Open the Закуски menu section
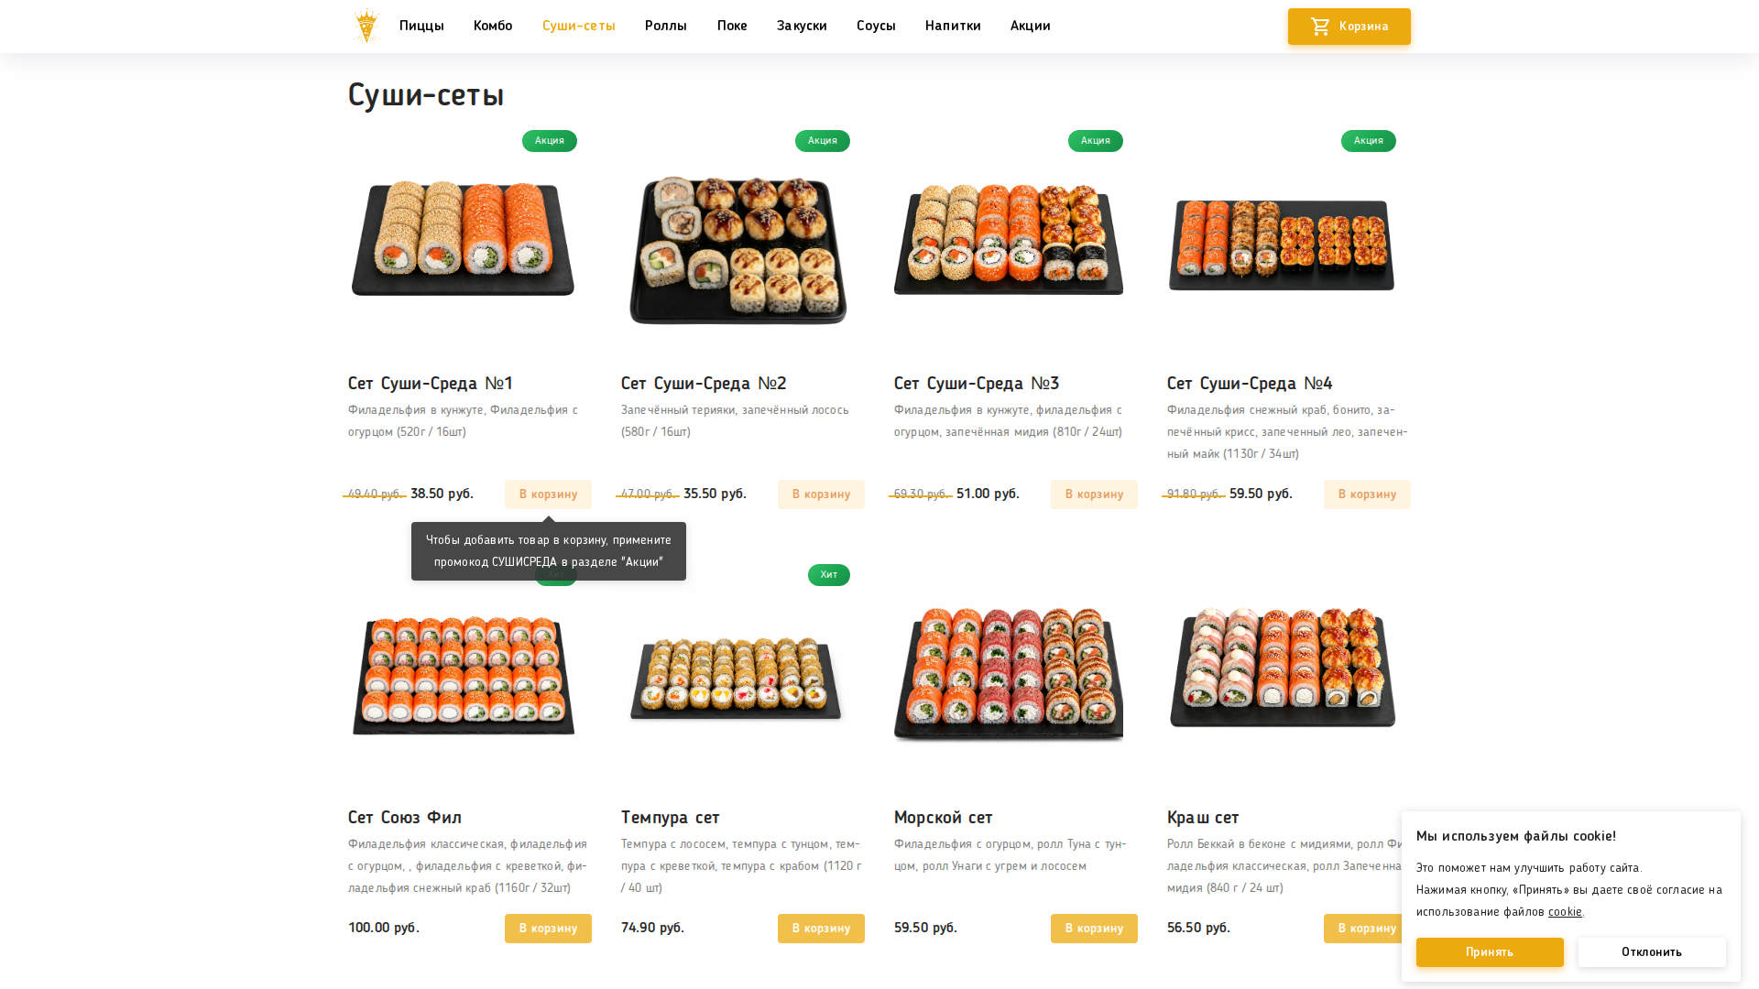 802,26
